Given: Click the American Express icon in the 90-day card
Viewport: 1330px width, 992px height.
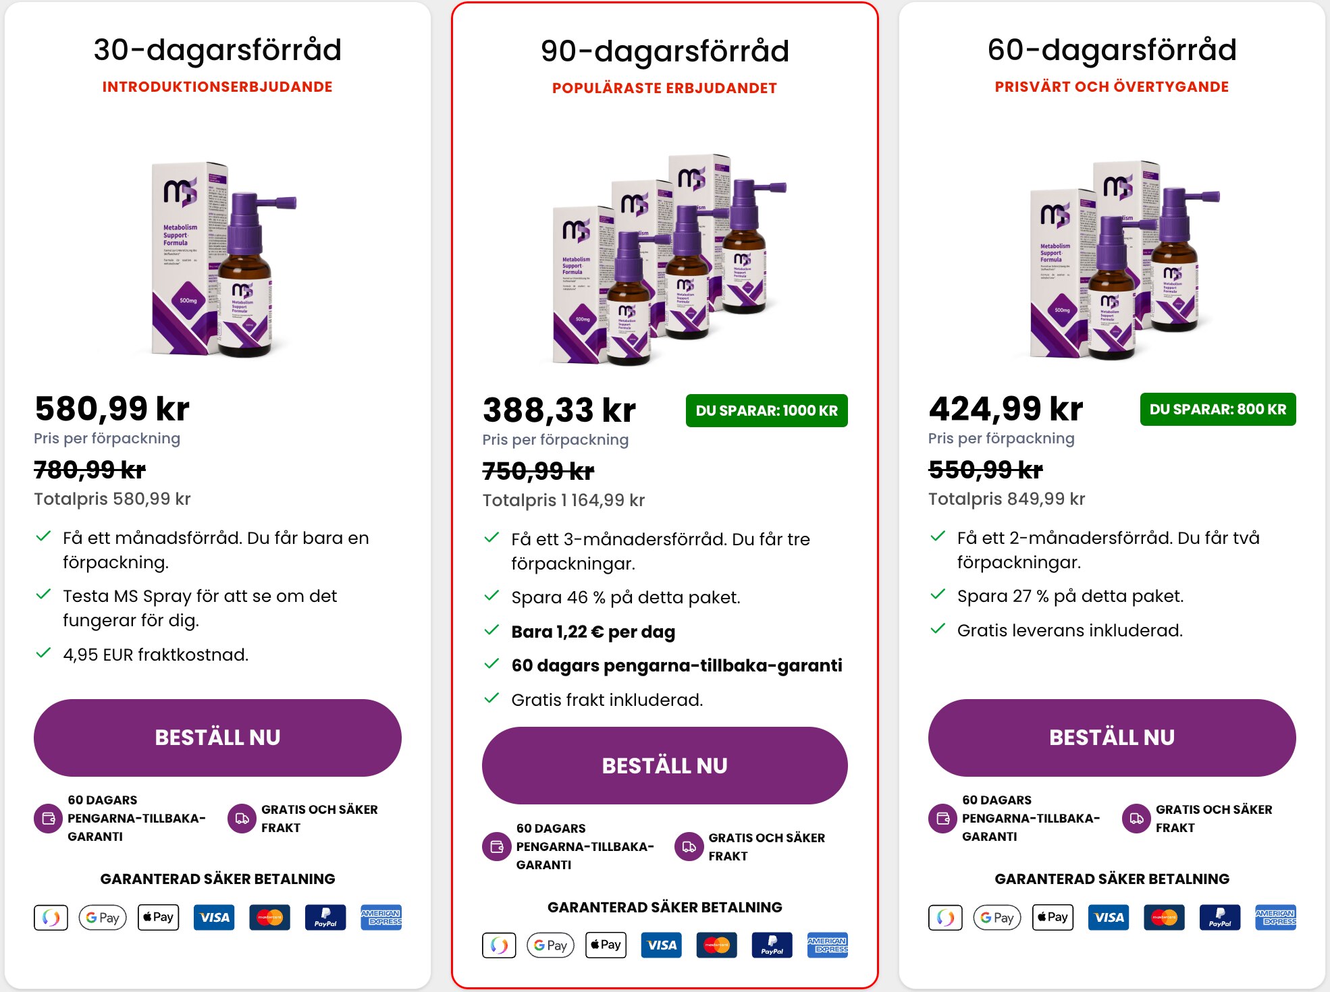Looking at the screenshot, I should click(827, 945).
